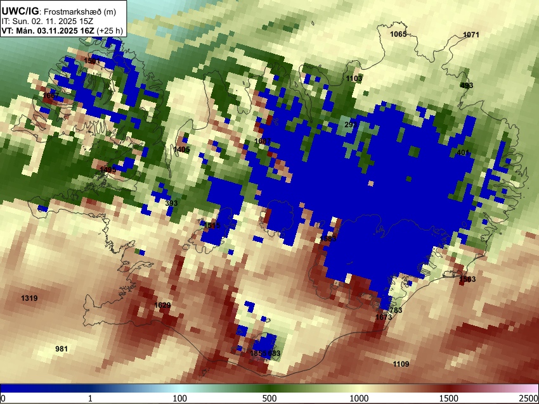Click the 493 value on the map
This screenshot has height=404, width=539.
[x=467, y=85]
